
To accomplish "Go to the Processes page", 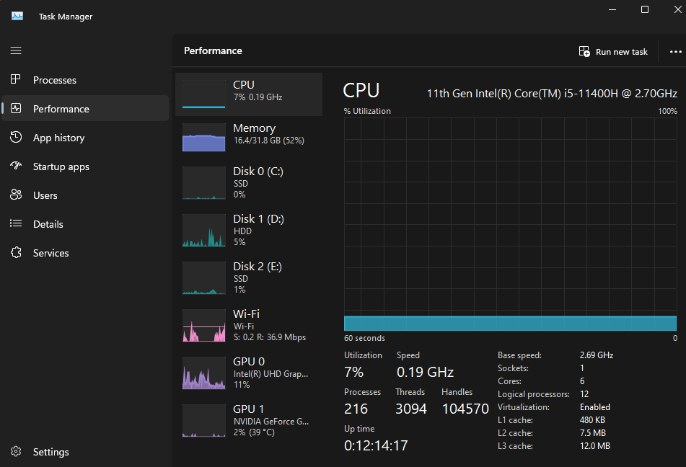I will (x=55, y=80).
